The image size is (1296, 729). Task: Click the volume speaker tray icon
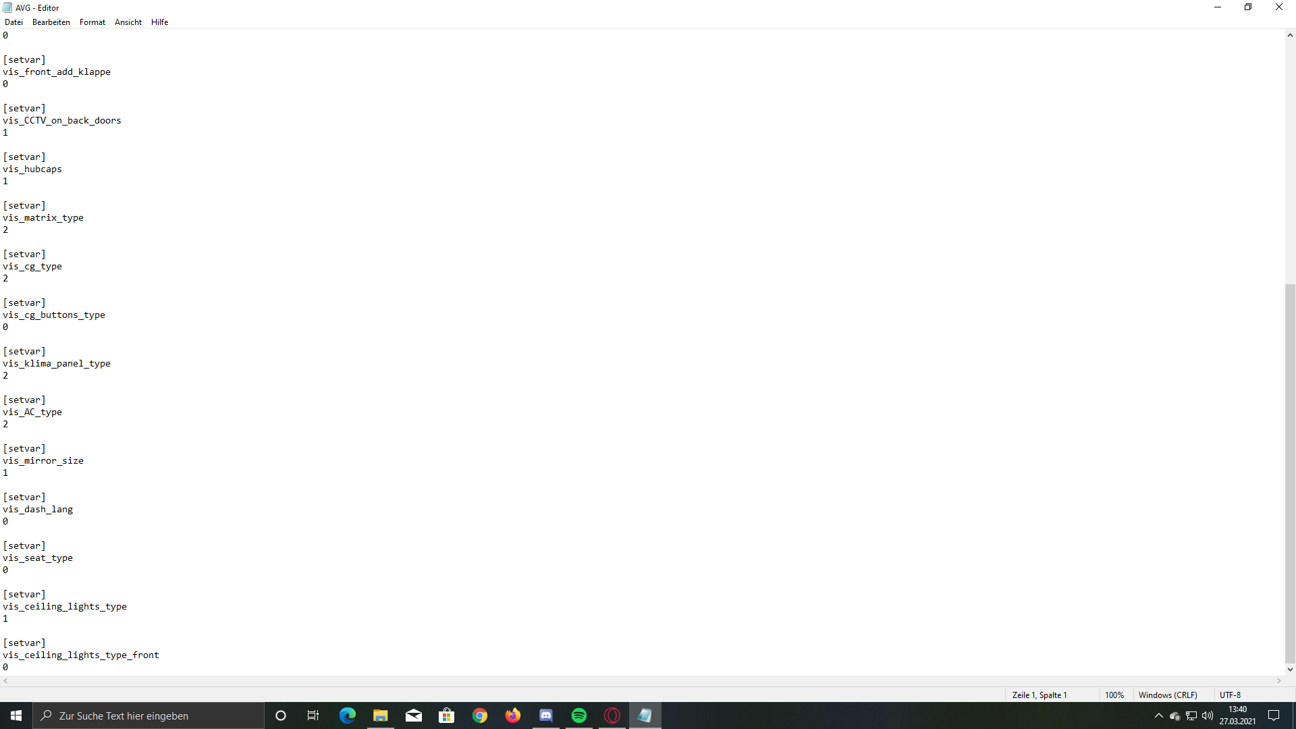click(1208, 715)
